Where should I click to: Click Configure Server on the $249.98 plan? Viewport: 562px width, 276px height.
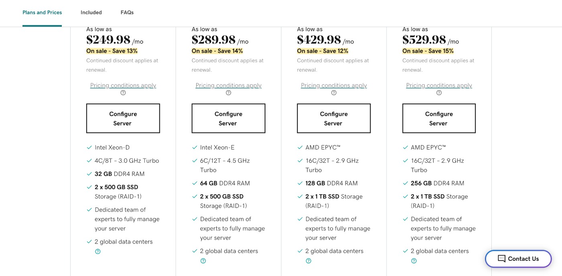point(123,118)
